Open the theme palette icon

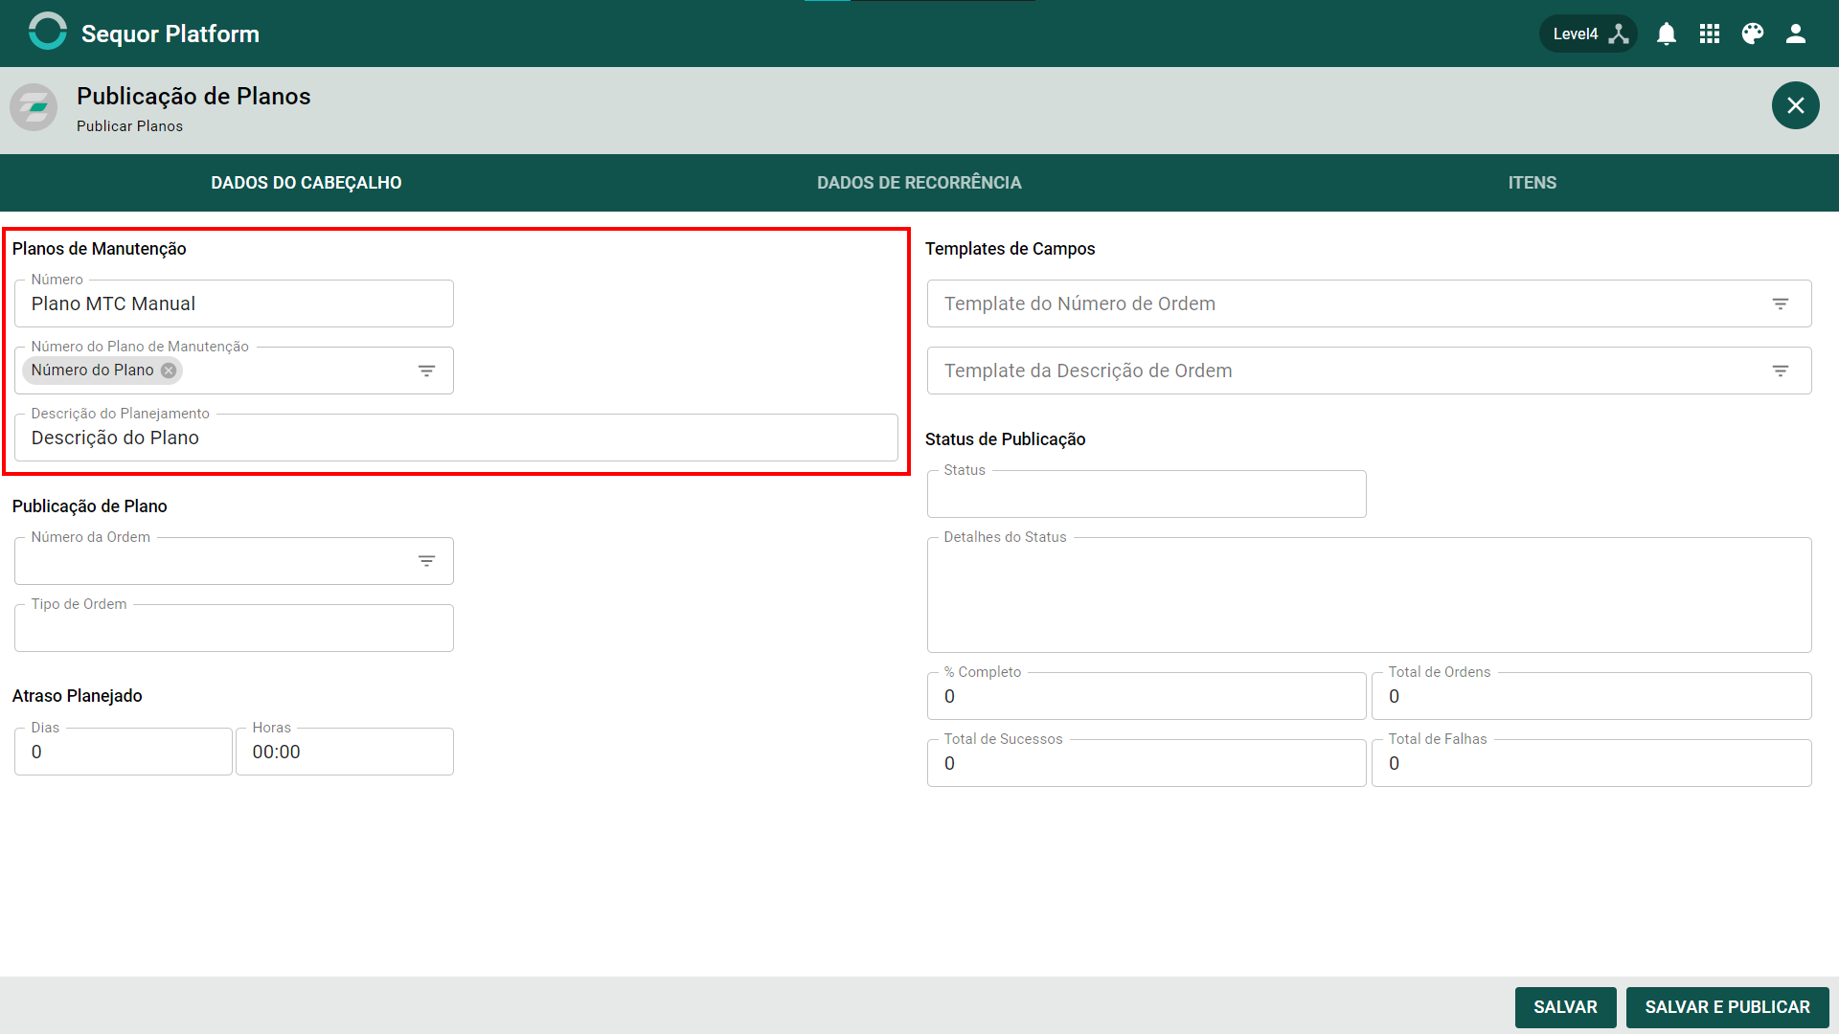coord(1753,34)
